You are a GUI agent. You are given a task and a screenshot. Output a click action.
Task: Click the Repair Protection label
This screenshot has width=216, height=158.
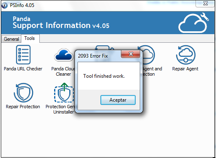coord(23,107)
